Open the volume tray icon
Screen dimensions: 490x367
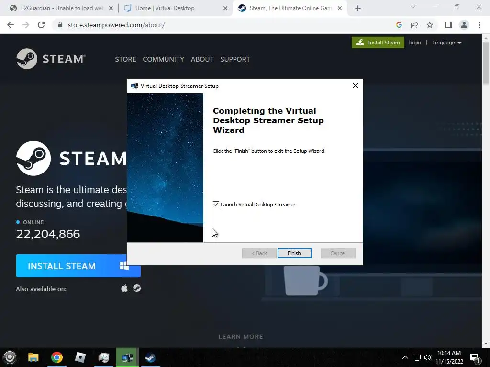(x=427, y=357)
